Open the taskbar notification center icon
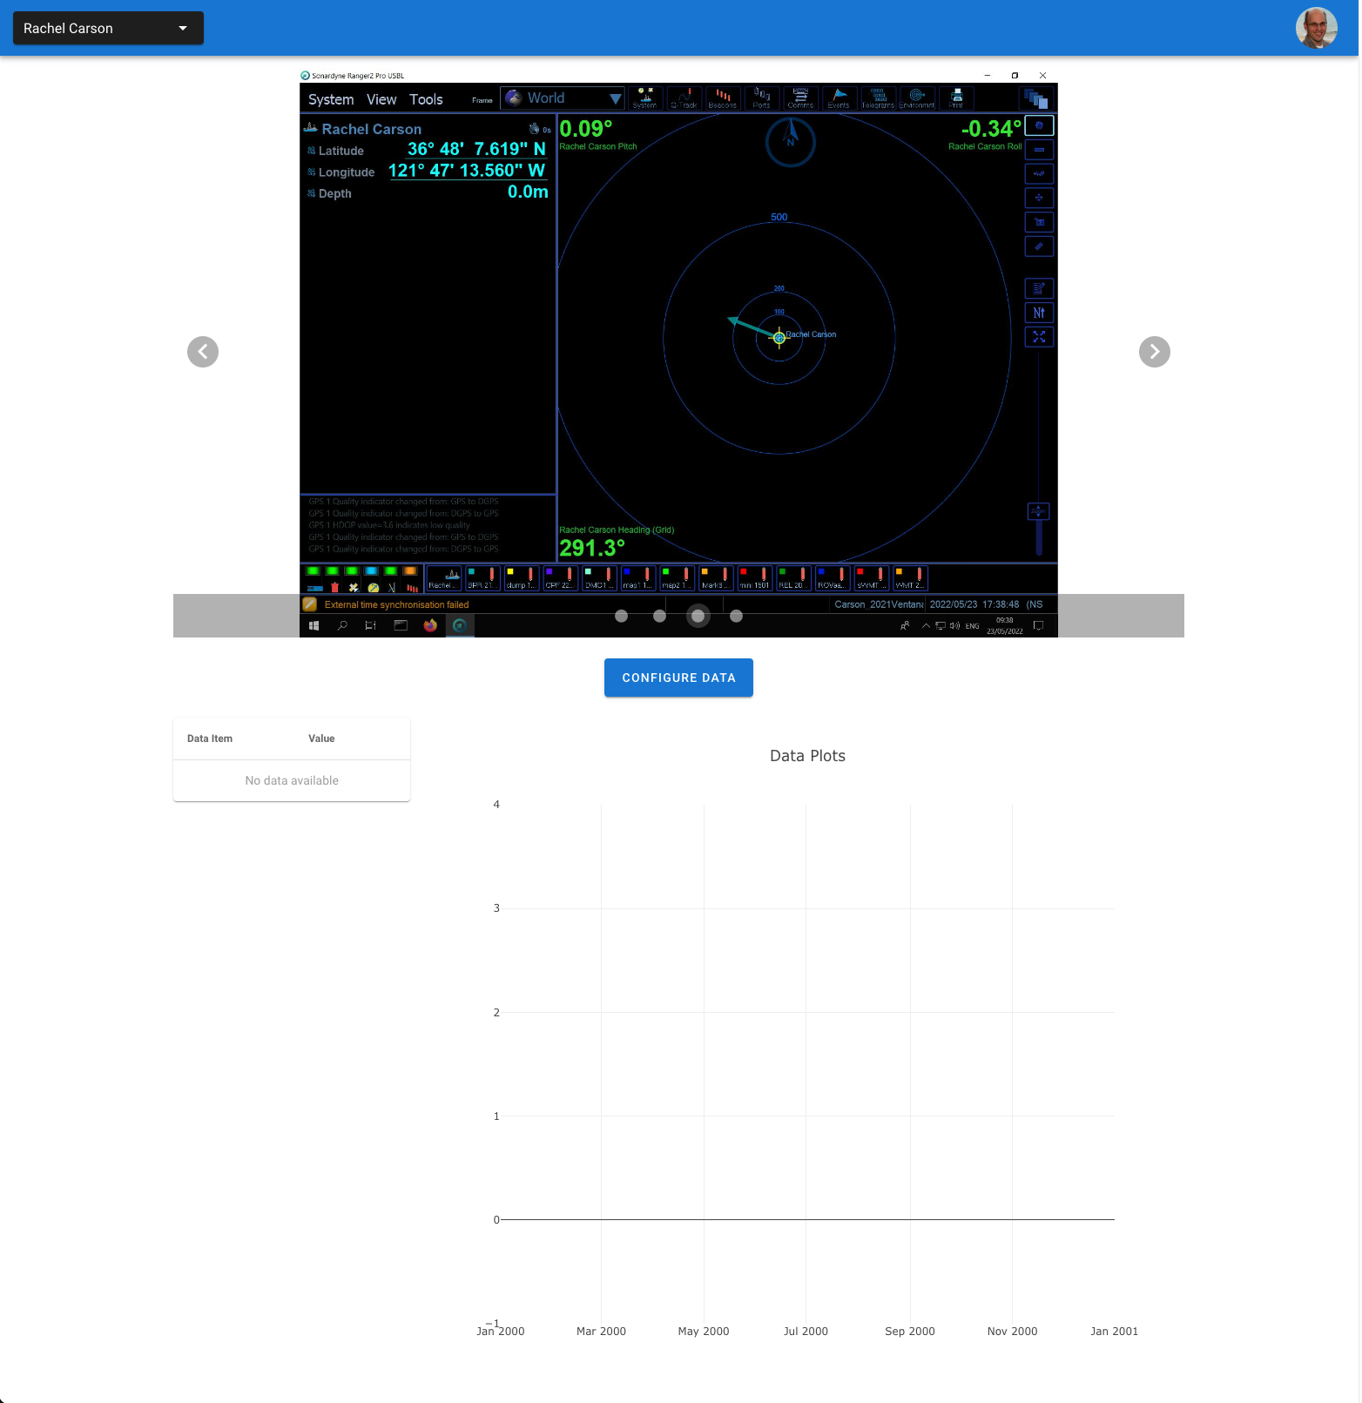1362x1403 pixels. pyautogui.click(x=1038, y=625)
